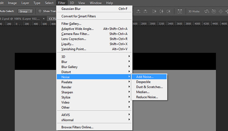This screenshot has width=228, height=131.
Task: Expand the Pixelate submenu
Action: [94, 82]
